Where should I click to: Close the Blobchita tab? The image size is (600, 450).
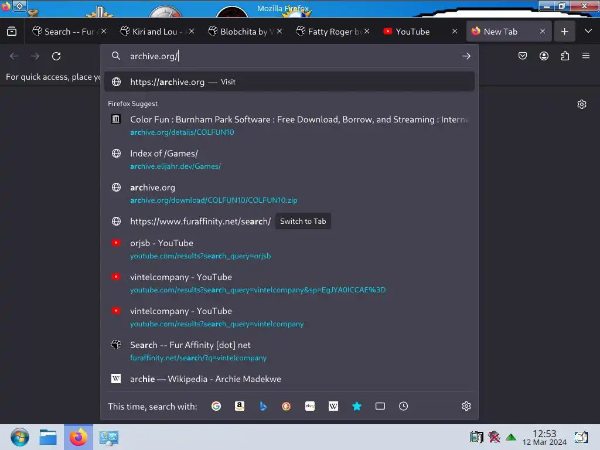click(279, 32)
